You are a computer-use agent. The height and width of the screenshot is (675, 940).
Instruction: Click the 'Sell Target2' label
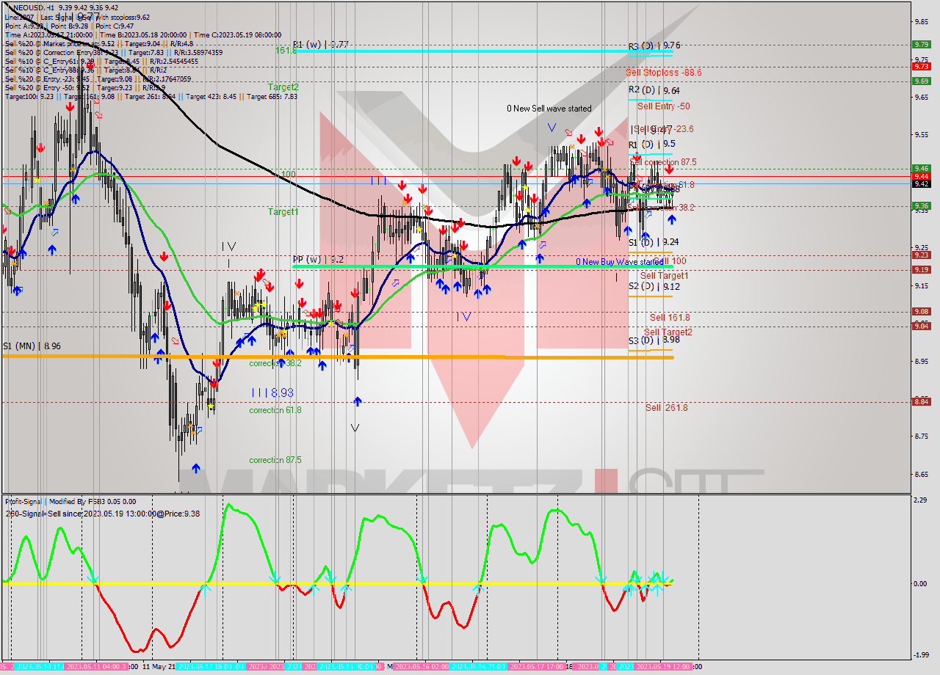[668, 332]
